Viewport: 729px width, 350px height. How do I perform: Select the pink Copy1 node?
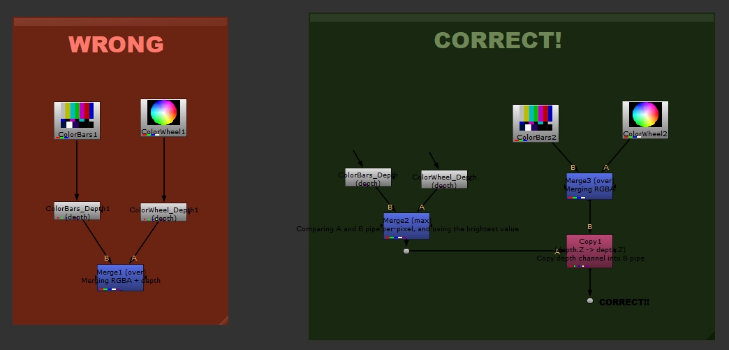(x=589, y=251)
